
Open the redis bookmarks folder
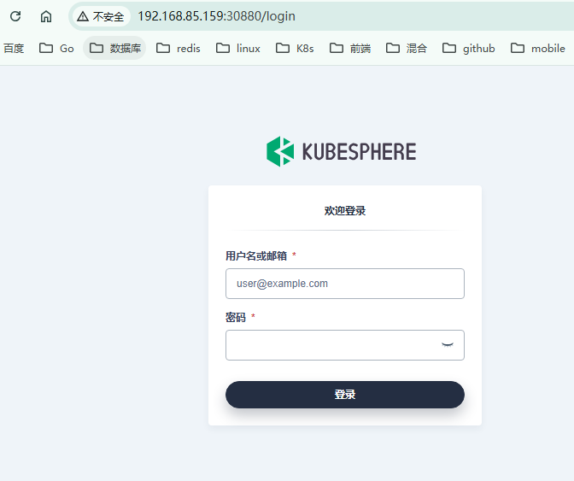point(179,49)
